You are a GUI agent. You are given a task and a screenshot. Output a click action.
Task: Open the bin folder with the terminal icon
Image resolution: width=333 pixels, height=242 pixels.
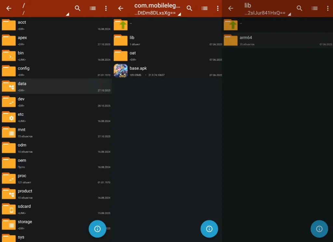[x=9, y=56]
